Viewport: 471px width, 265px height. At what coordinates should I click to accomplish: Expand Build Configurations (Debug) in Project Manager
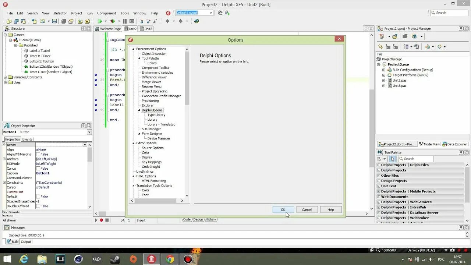[384, 70]
